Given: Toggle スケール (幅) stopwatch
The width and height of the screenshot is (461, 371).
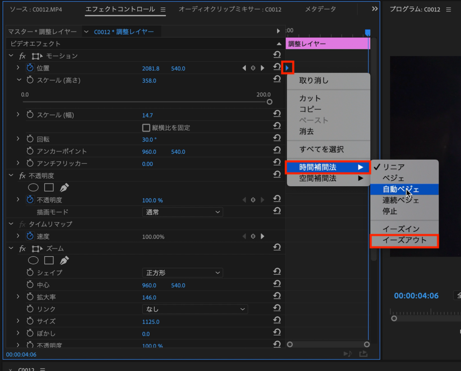Looking at the screenshot, I should click(x=30, y=115).
